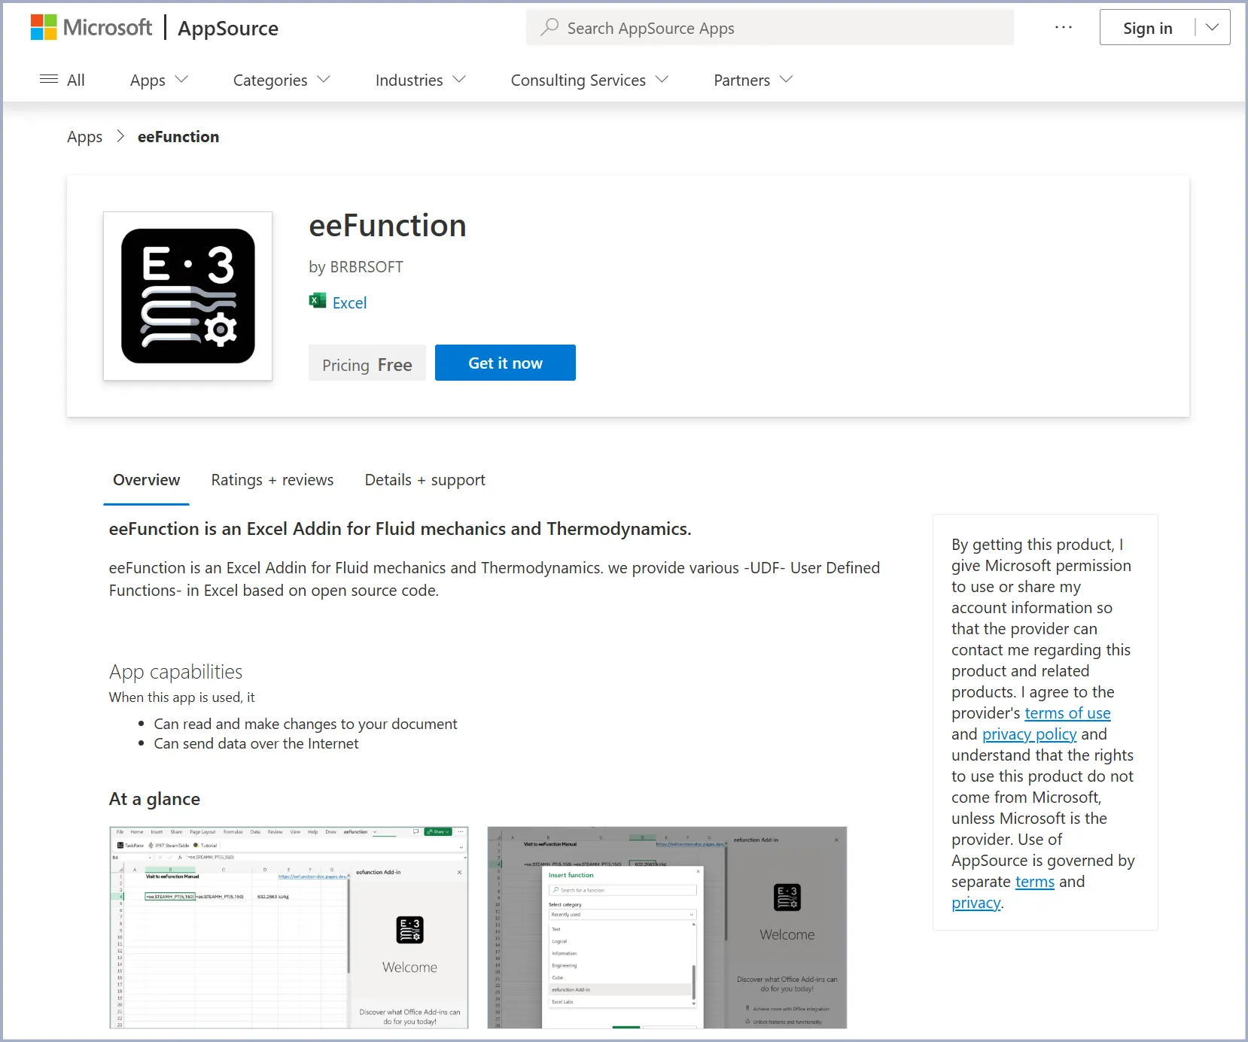Open the provider's terms of use link
The width and height of the screenshot is (1248, 1042).
[x=1067, y=713]
